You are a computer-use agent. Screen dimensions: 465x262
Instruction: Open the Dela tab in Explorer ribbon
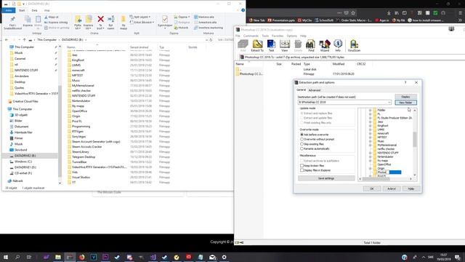34,10
